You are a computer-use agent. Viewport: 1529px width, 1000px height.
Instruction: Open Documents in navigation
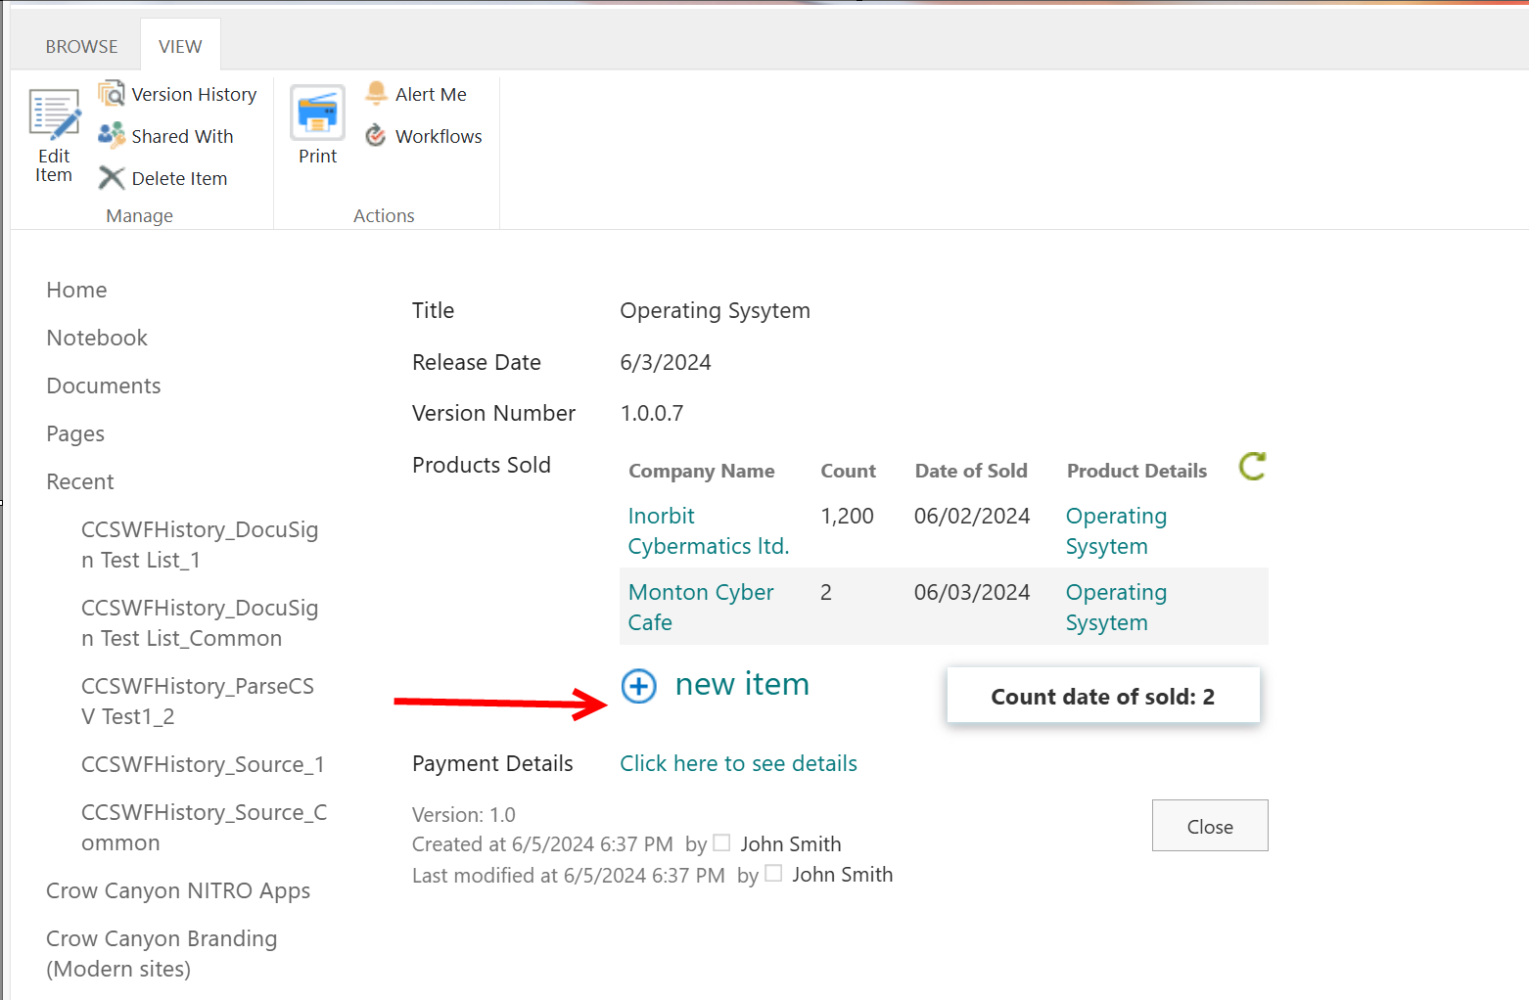coord(103,386)
